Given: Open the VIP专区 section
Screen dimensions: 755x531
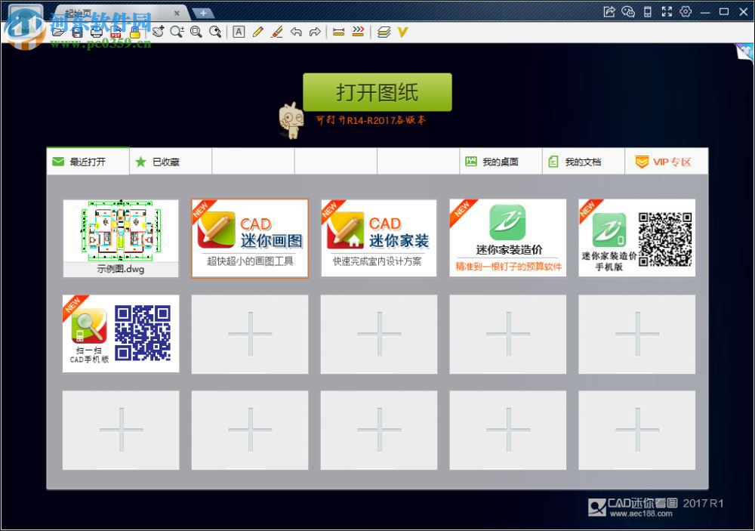Looking at the screenshot, I should 666,161.
